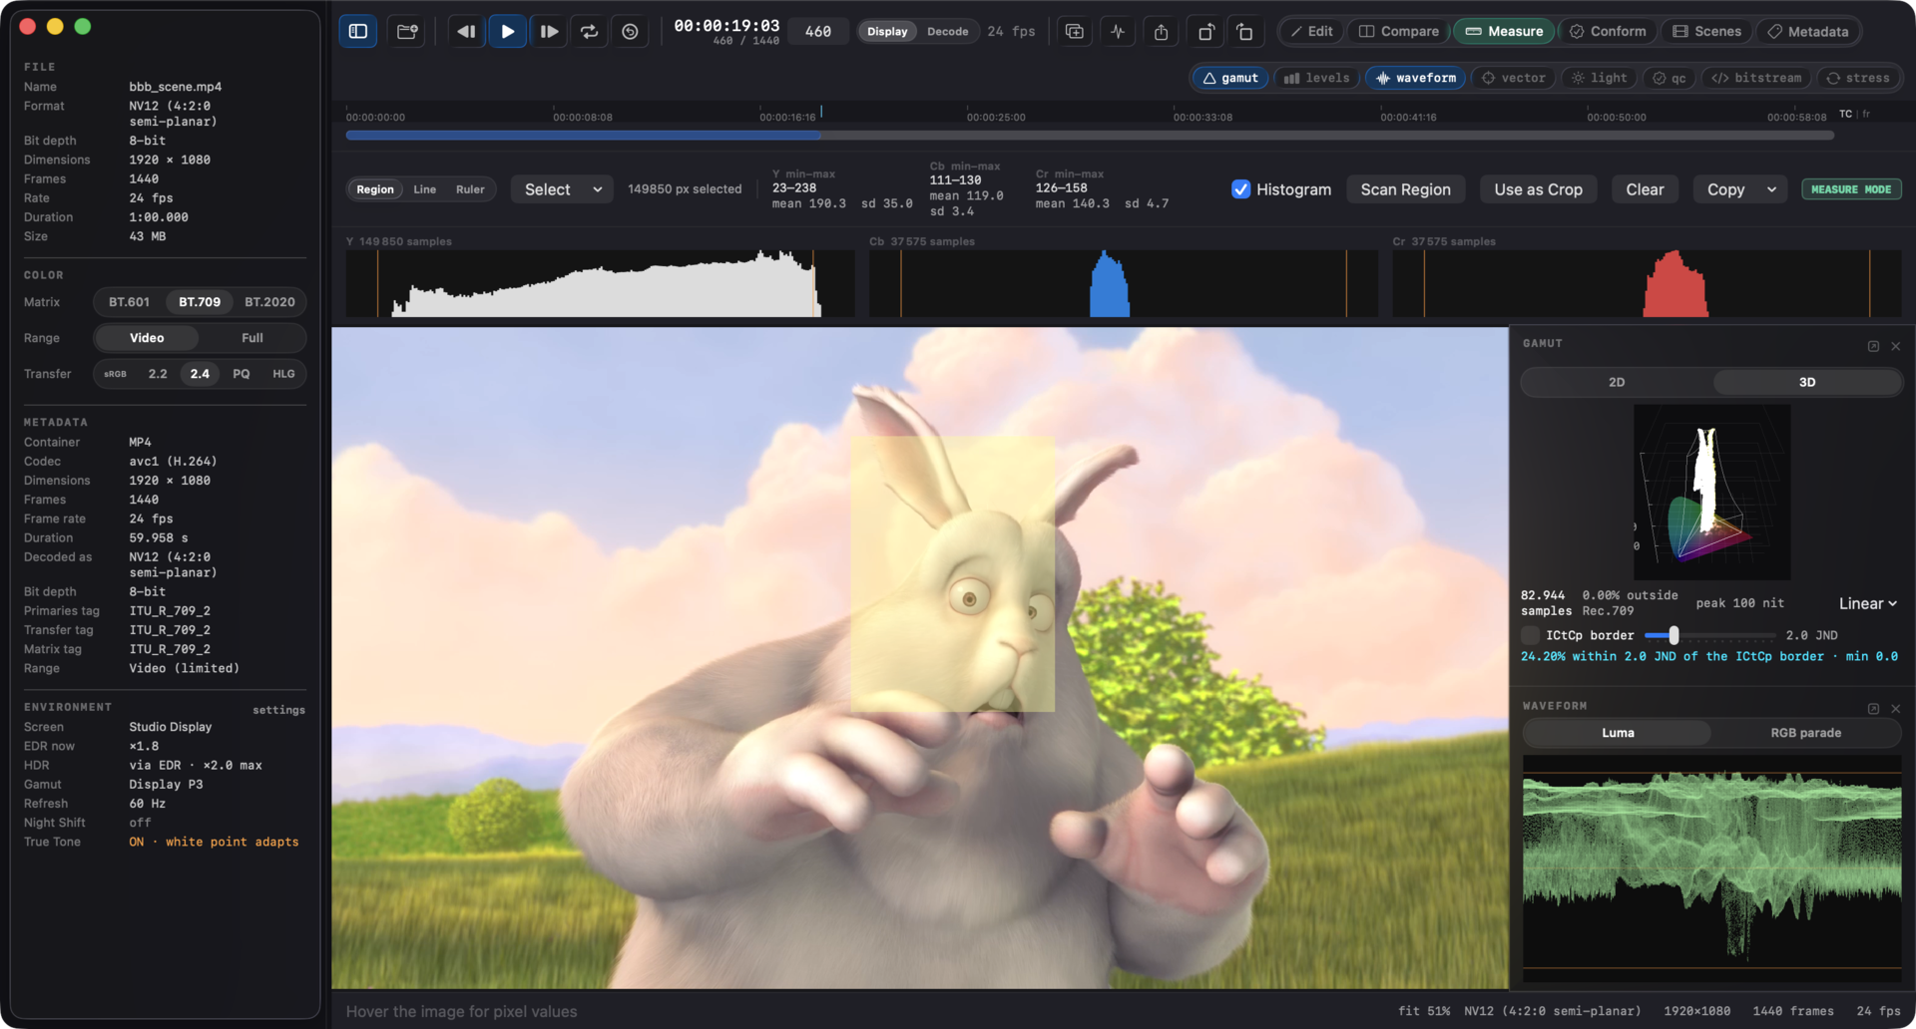Set transfer to PQ
The height and width of the screenshot is (1029, 1916).
[x=240, y=374]
